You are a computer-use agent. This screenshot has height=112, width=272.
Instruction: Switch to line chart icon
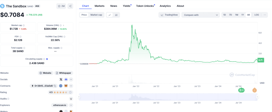point(110,15)
